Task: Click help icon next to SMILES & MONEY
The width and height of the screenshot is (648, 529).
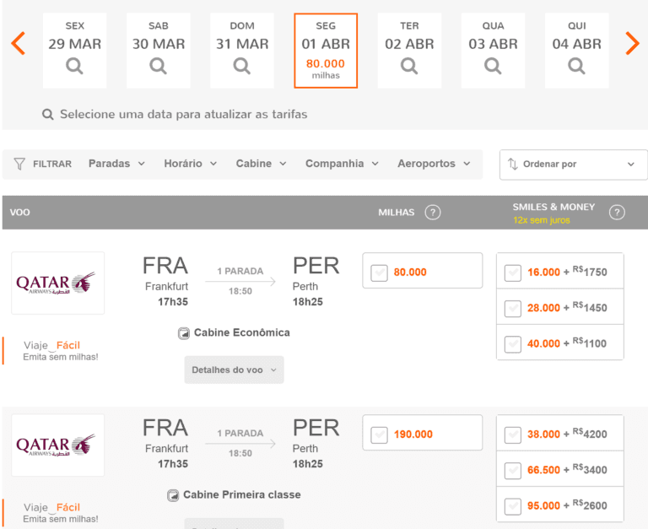Action: [x=617, y=213]
